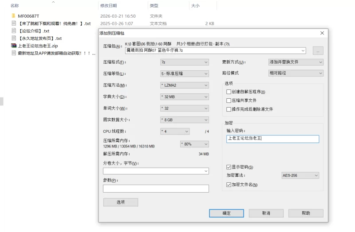Click the file icon beside 【来了就能下载和观看！纯免费！】.txt

(14, 23)
